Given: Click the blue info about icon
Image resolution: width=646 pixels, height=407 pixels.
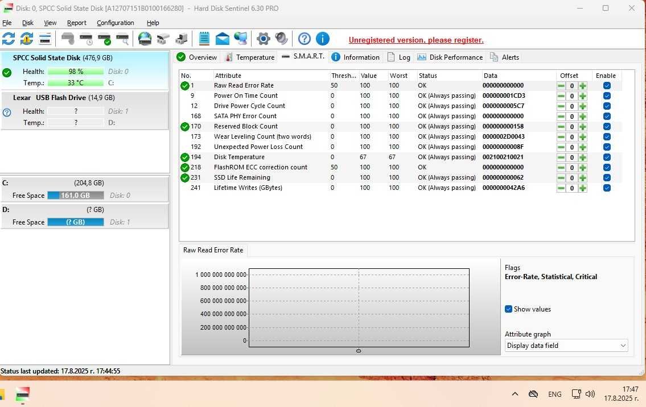Looking at the screenshot, I should point(323,39).
